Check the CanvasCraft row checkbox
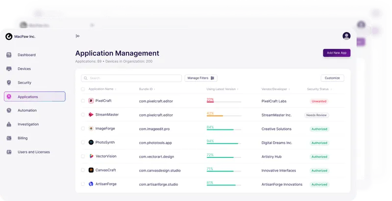392x201 pixels. tap(83, 170)
